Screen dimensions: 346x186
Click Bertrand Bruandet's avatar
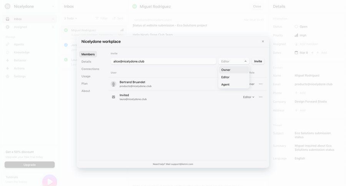pos(113,84)
